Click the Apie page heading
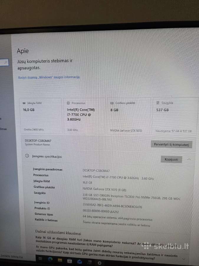Image resolution: width=199 pixels, height=266 pixels. [23, 51]
